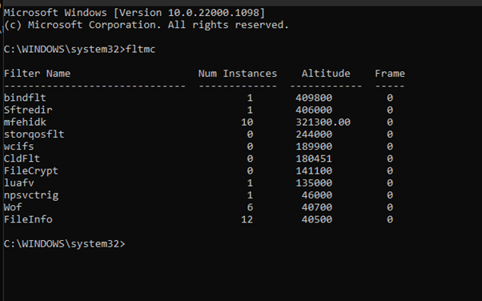Click the Microsoft Corporation copyright line
The image size is (482, 301).
point(147,25)
